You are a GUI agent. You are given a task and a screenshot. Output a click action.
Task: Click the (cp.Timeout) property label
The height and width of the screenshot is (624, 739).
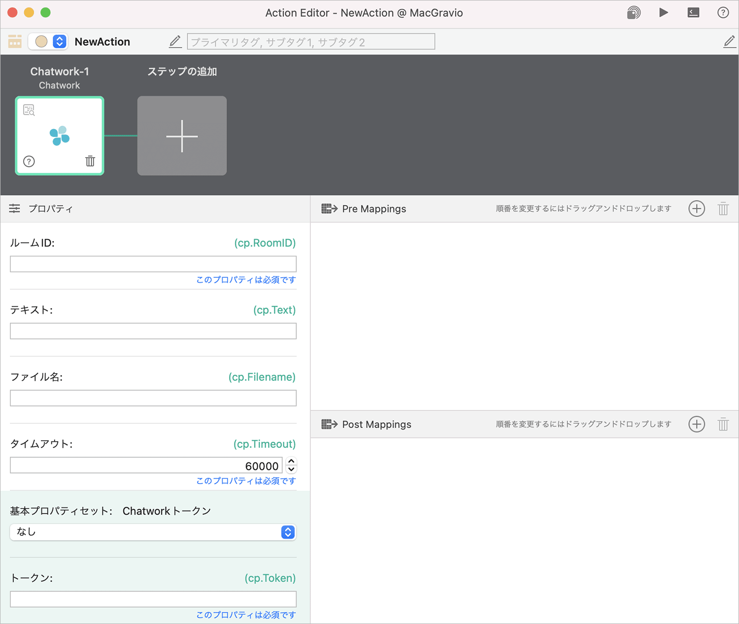tap(265, 444)
